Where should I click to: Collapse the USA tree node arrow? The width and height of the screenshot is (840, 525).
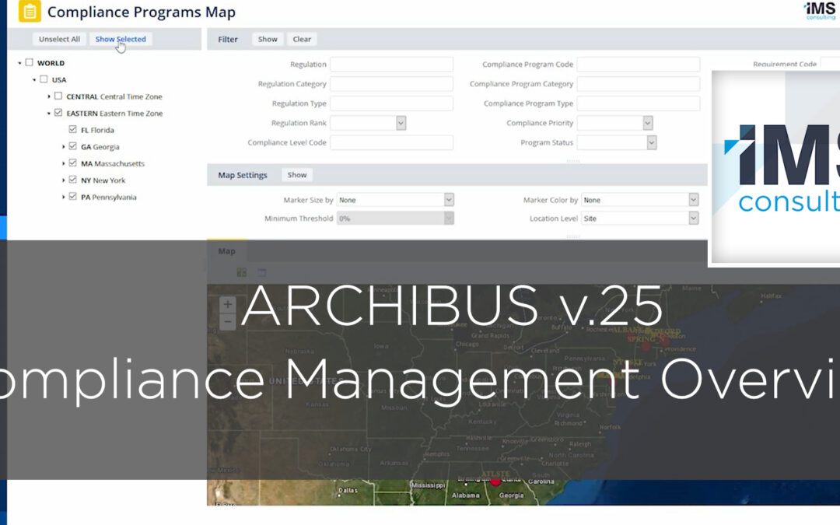click(34, 80)
